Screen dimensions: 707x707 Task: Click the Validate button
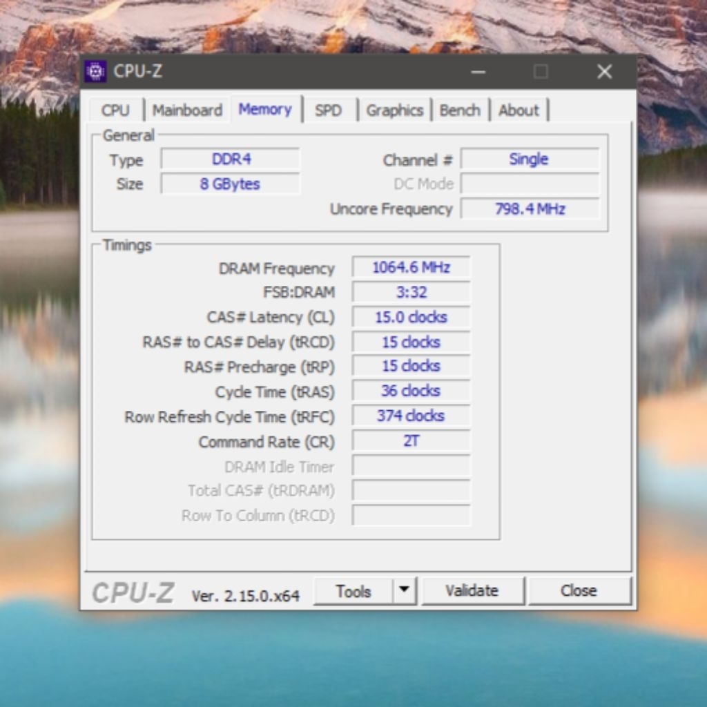(x=474, y=590)
